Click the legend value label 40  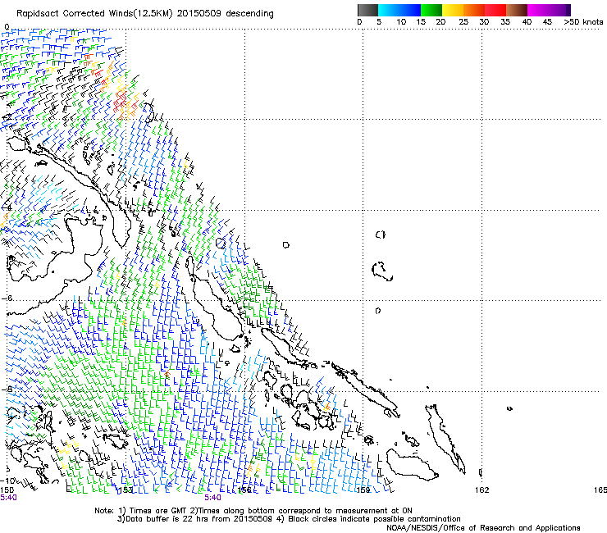(x=527, y=21)
